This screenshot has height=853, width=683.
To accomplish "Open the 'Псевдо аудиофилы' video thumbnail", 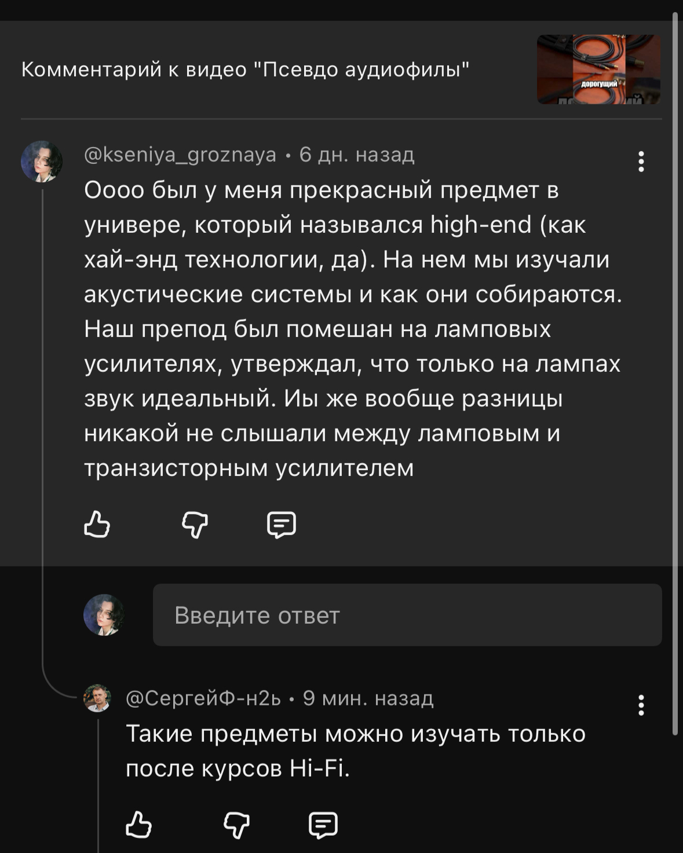I will pyautogui.click(x=598, y=69).
